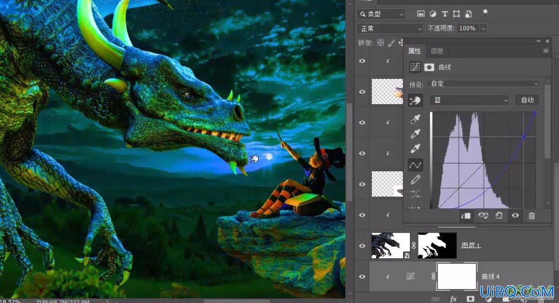Select the gray point eyedropper
The width and height of the screenshot is (559, 303).
[415, 134]
